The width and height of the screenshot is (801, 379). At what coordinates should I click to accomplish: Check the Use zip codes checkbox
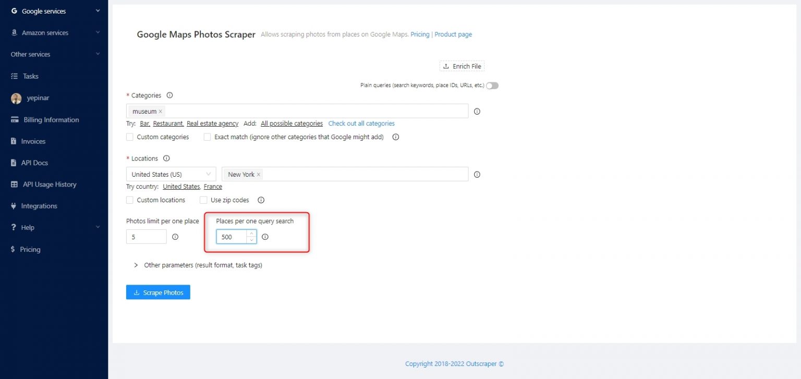[x=204, y=200]
